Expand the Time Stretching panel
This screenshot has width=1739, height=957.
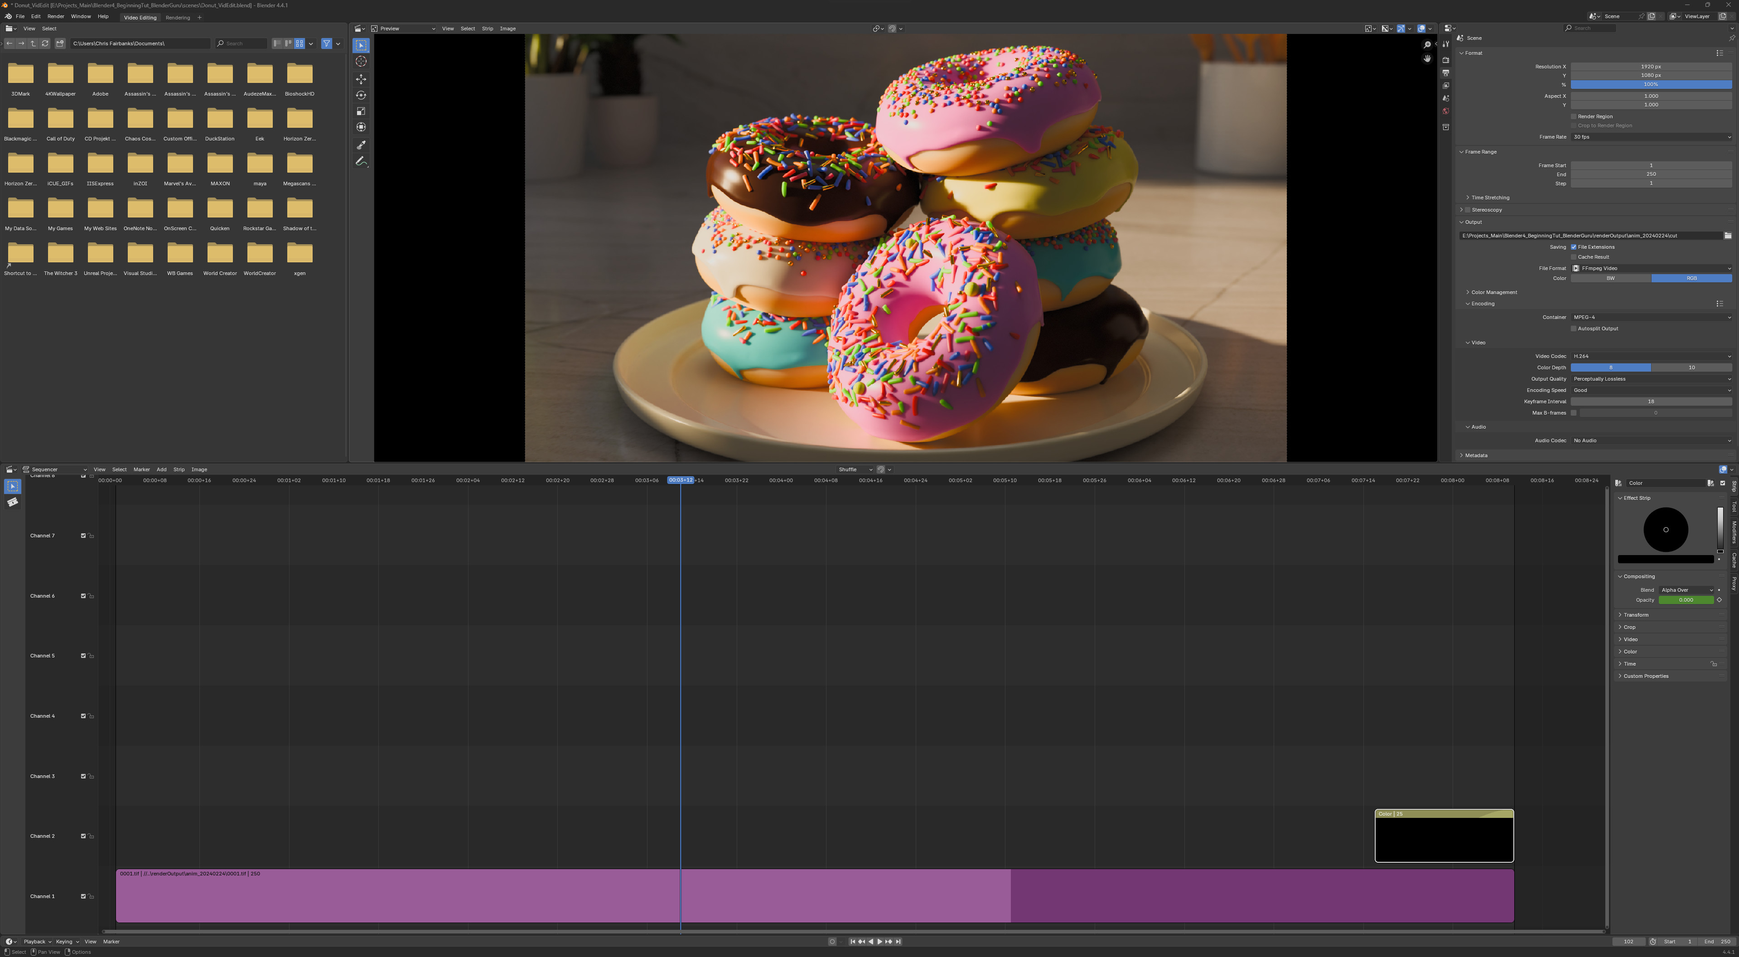[1490, 198]
